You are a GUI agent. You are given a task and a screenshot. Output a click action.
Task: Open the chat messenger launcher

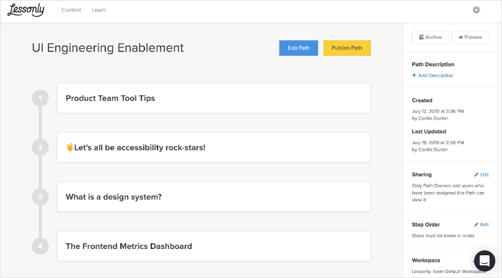[485, 261]
